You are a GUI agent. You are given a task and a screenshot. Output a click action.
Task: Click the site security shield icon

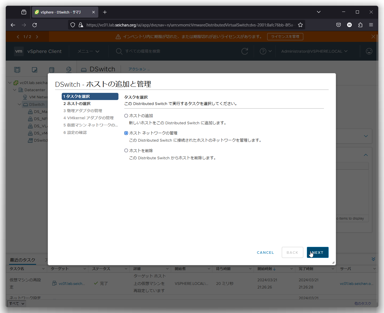pos(73,25)
